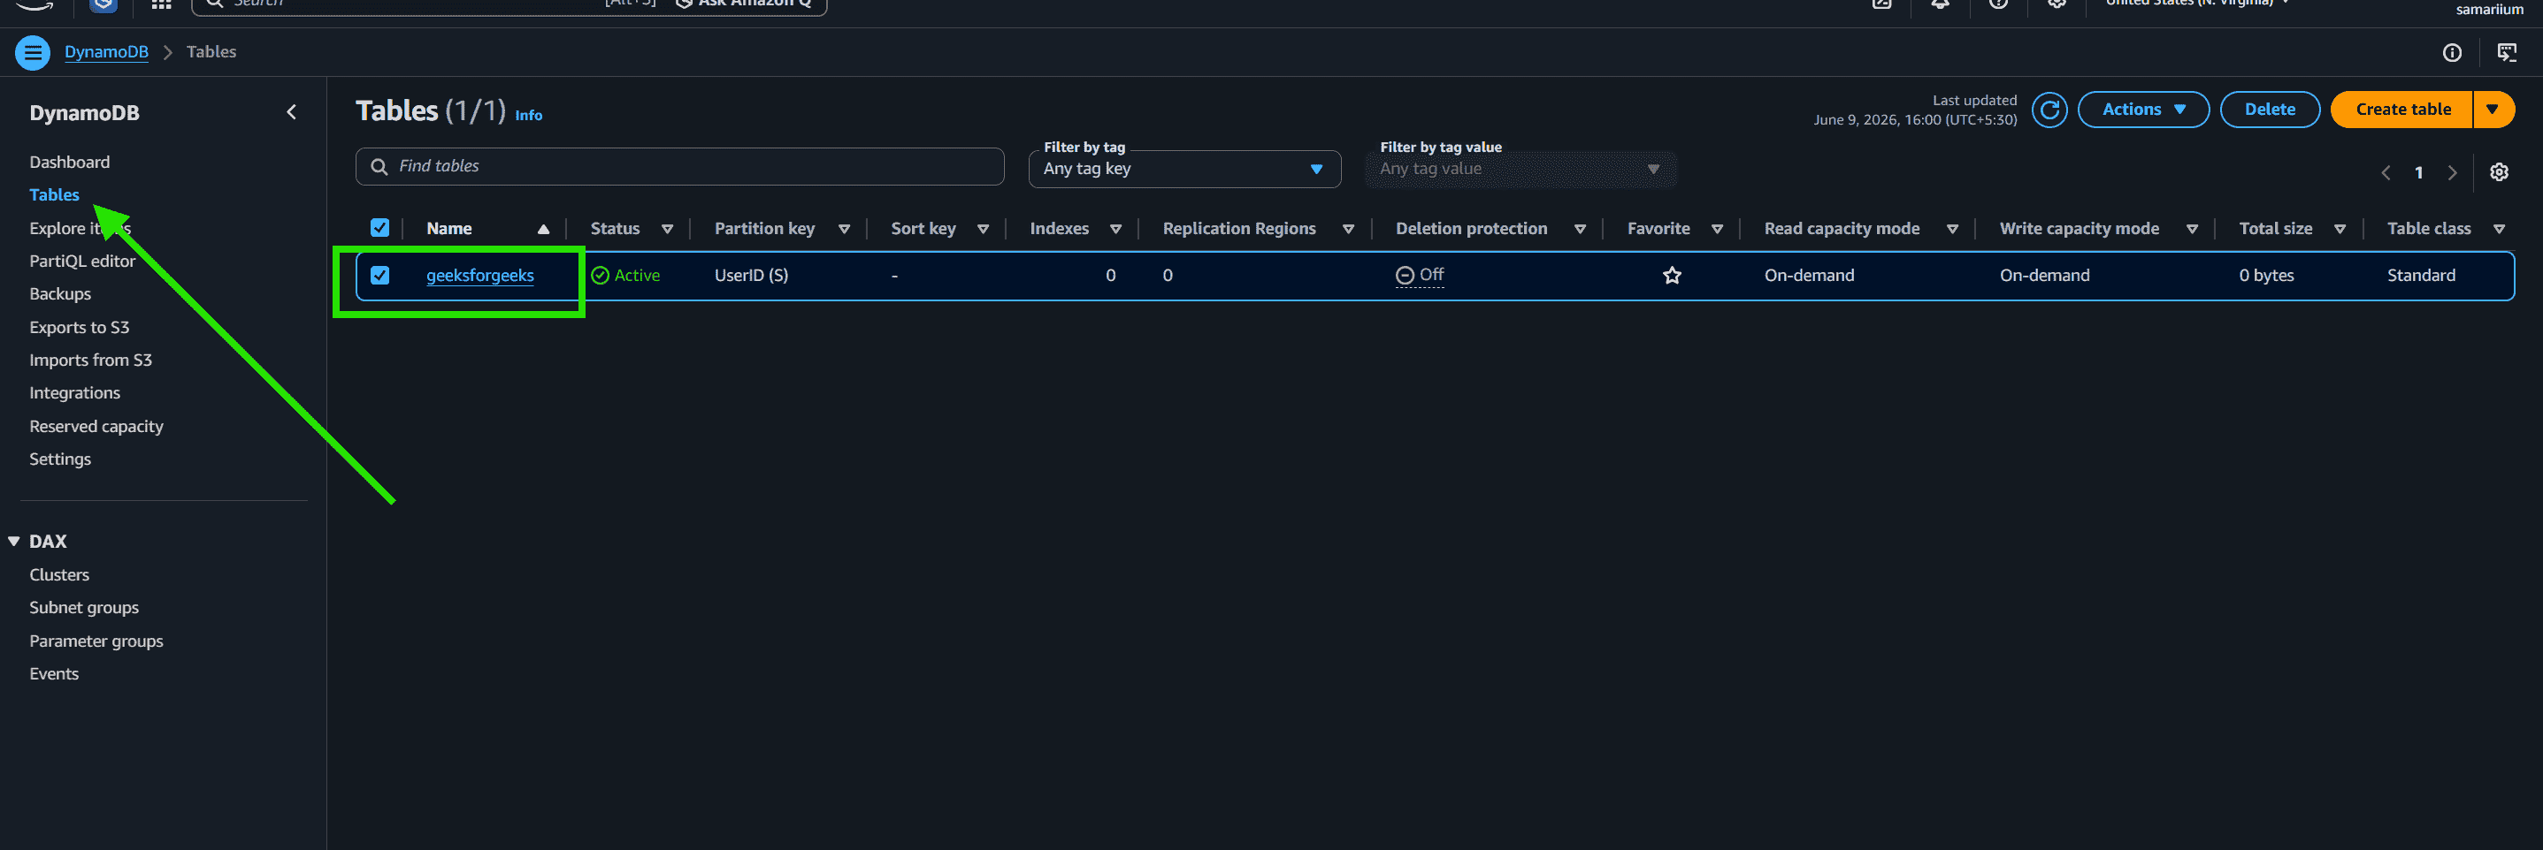Focus the Find tables search field
Image resolution: width=2543 pixels, height=850 pixels.
coord(679,167)
